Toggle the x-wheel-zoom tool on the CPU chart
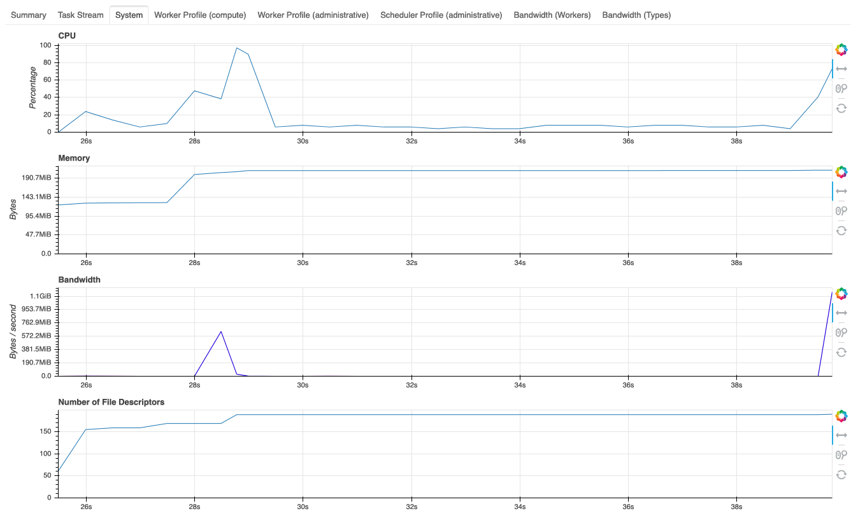This screenshot has width=851, height=518. tap(841, 89)
